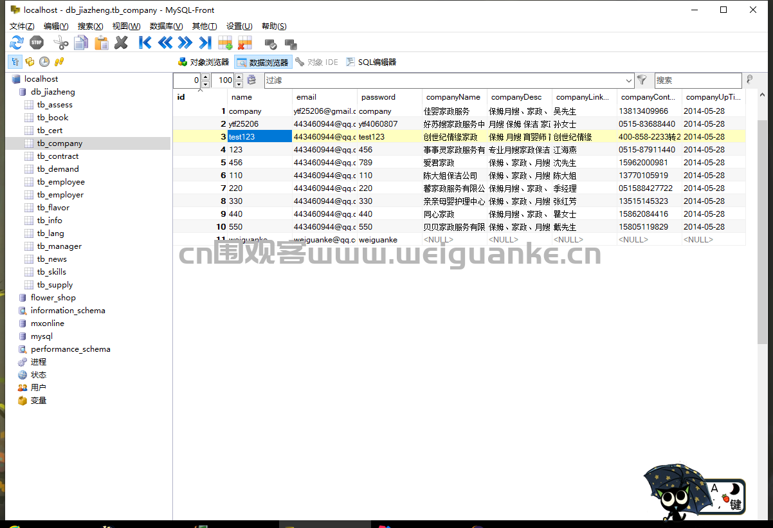Click the cancel changes icon
773x528 pixels.
pyautogui.click(x=291, y=44)
